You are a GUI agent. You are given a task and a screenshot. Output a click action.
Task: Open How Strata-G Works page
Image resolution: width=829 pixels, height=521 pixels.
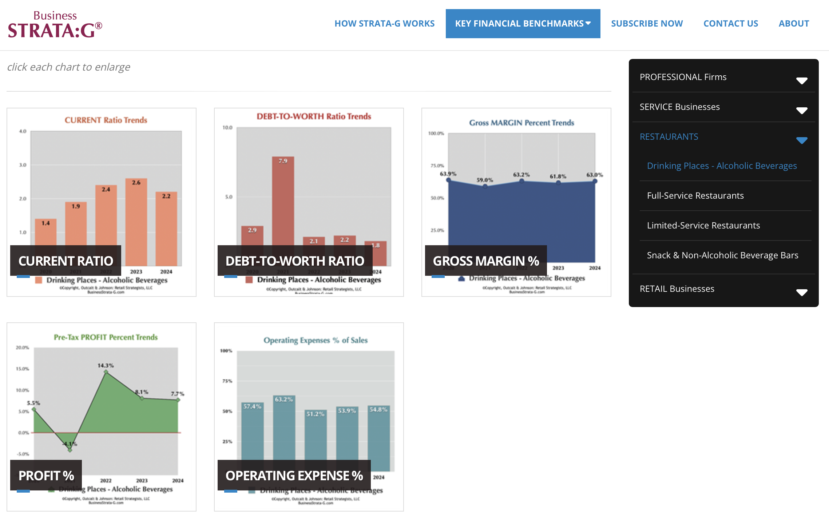[384, 24]
